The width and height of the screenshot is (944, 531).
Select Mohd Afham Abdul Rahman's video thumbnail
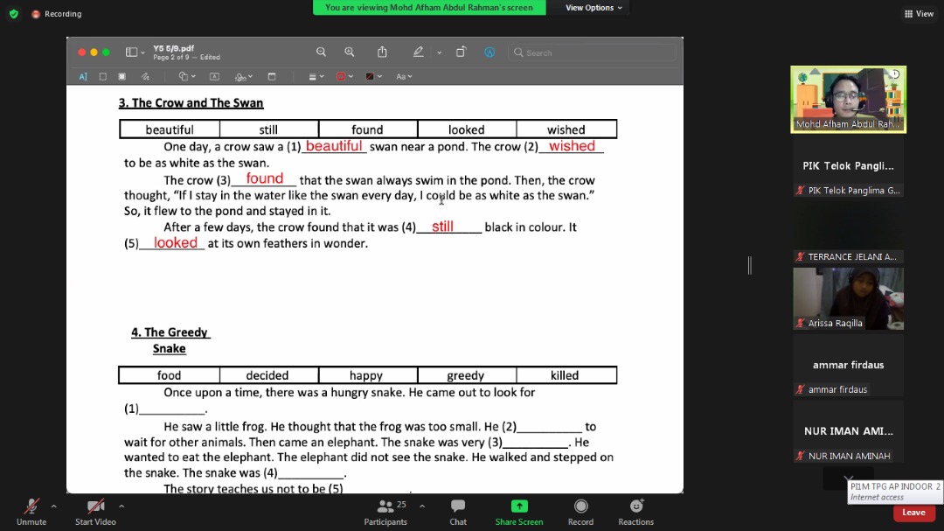pyautogui.click(x=848, y=100)
